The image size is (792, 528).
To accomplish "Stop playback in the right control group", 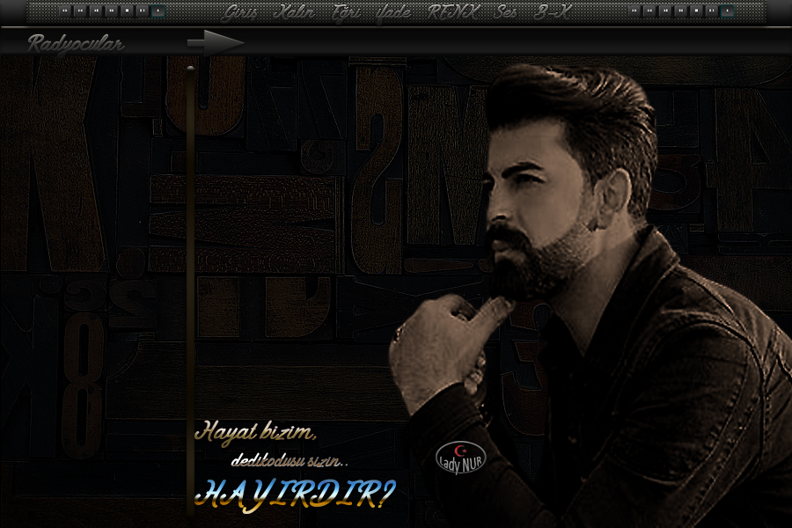I will coord(696,11).
